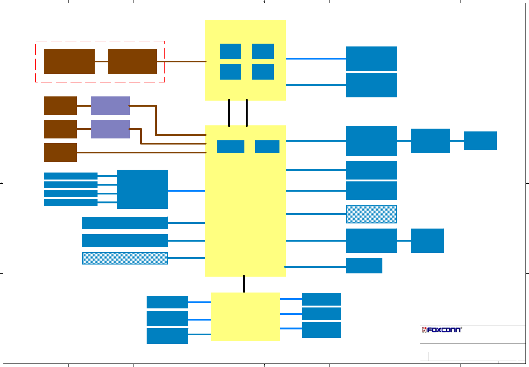Select the hatched block right of the central yellow block
529x367 pixels.
pos(372,214)
